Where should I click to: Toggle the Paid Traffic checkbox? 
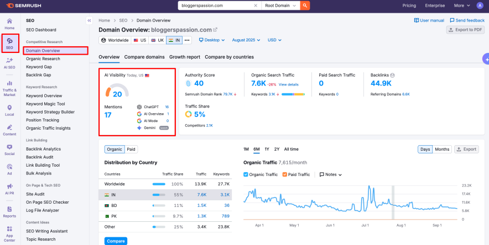[284, 174]
